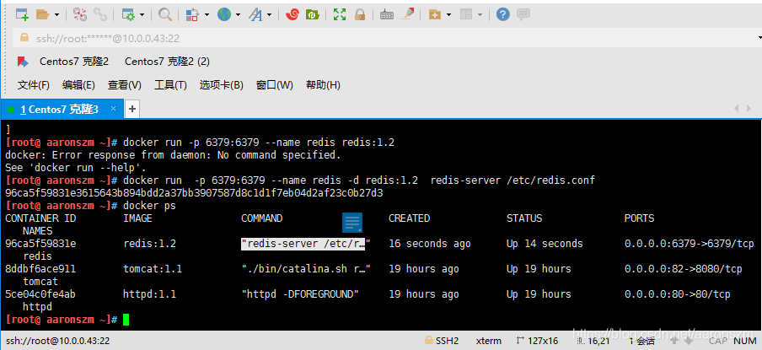Toggle full screen with green arrows icon
Image resolution: width=762 pixels, height=350 pixels.
(339, 14)
